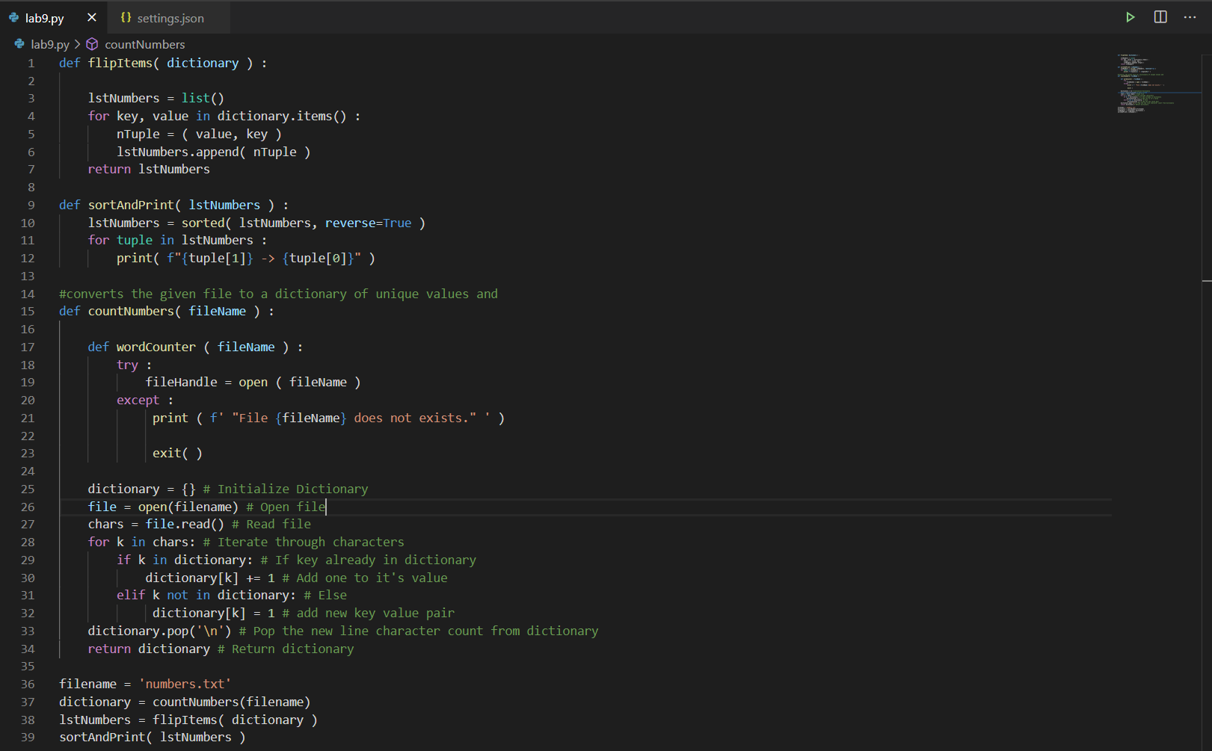Click the cube icon beside countNumbers breadcrumb
This screenshot has width=1212, height=751.
(x=92, y=44)
